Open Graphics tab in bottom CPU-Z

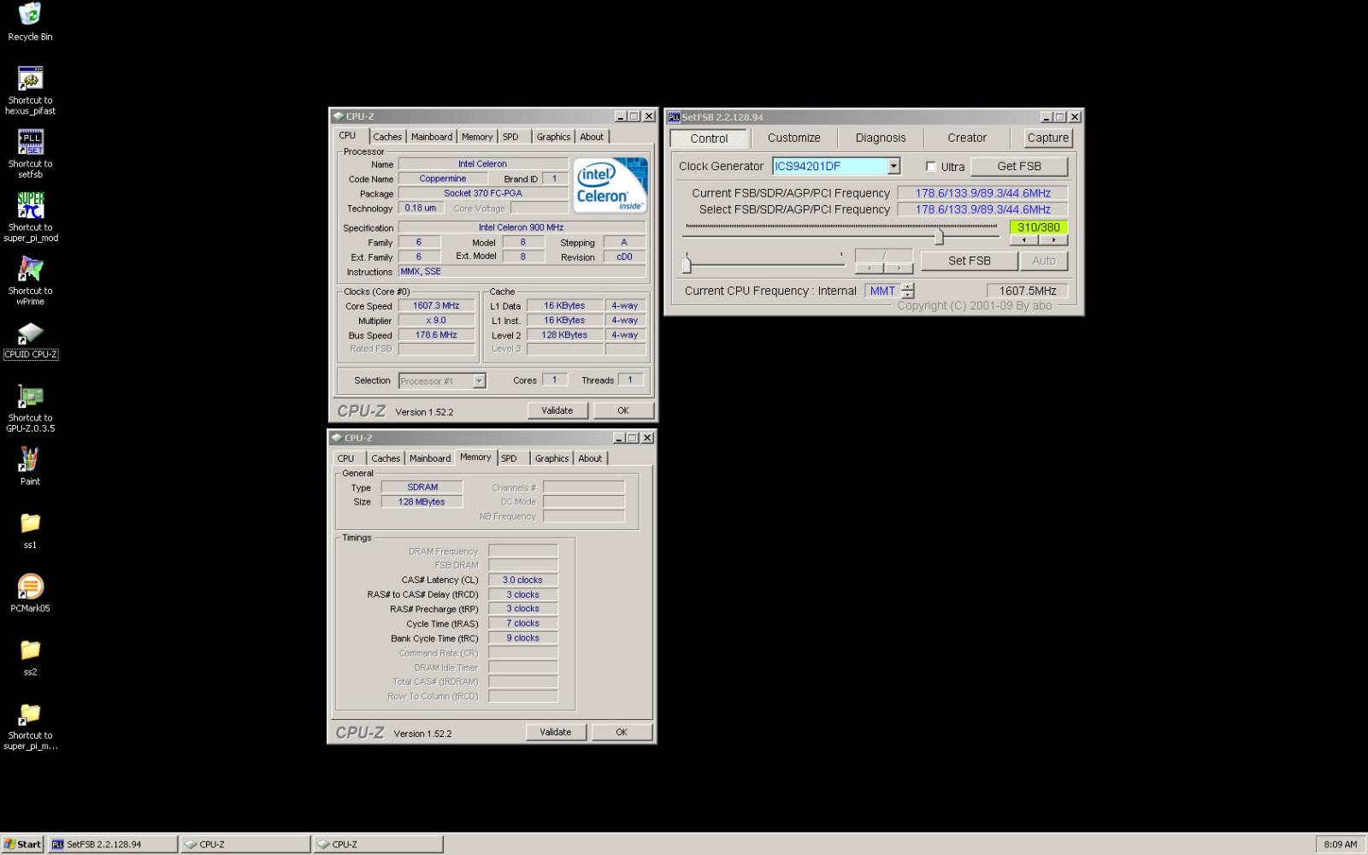551,458
